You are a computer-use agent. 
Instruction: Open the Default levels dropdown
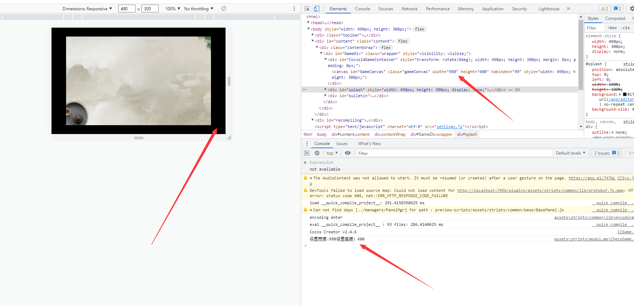tap(570, 153)
